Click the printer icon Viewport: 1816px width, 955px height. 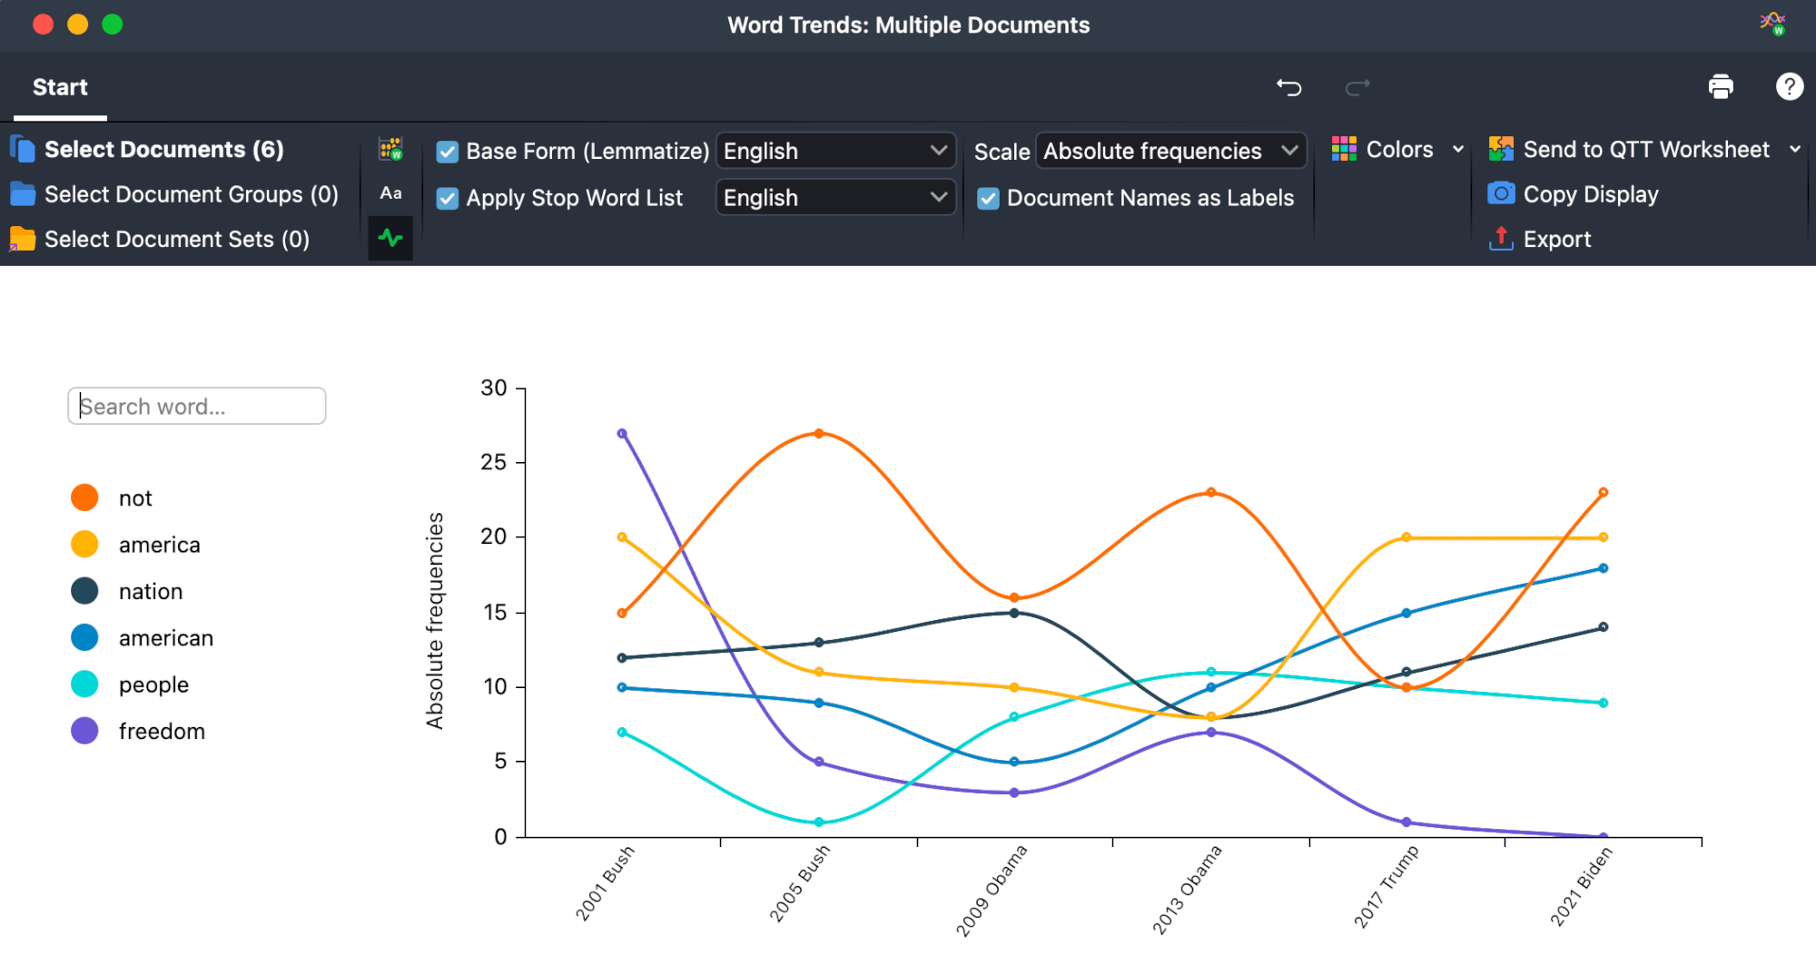1720,87
